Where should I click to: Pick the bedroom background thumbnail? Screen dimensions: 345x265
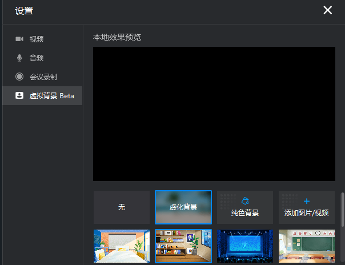122,247
